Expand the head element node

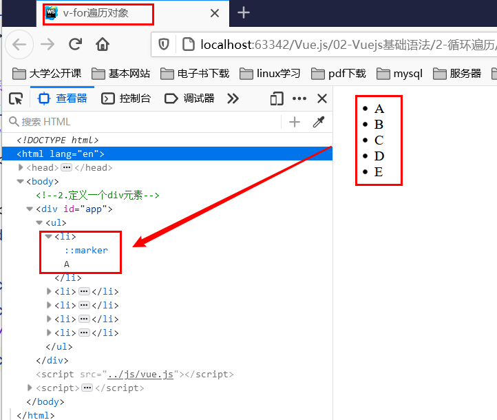click(x=21, y=167)
